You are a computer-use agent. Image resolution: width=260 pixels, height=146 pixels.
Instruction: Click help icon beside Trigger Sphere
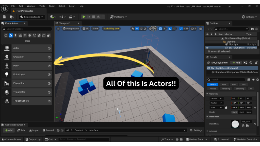[49, 101]
